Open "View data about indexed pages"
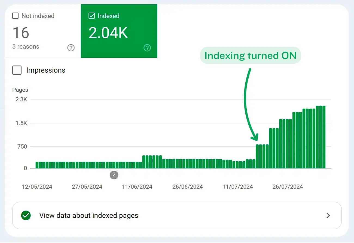Viewport: 354px width, 243px height. click(88, 215)
